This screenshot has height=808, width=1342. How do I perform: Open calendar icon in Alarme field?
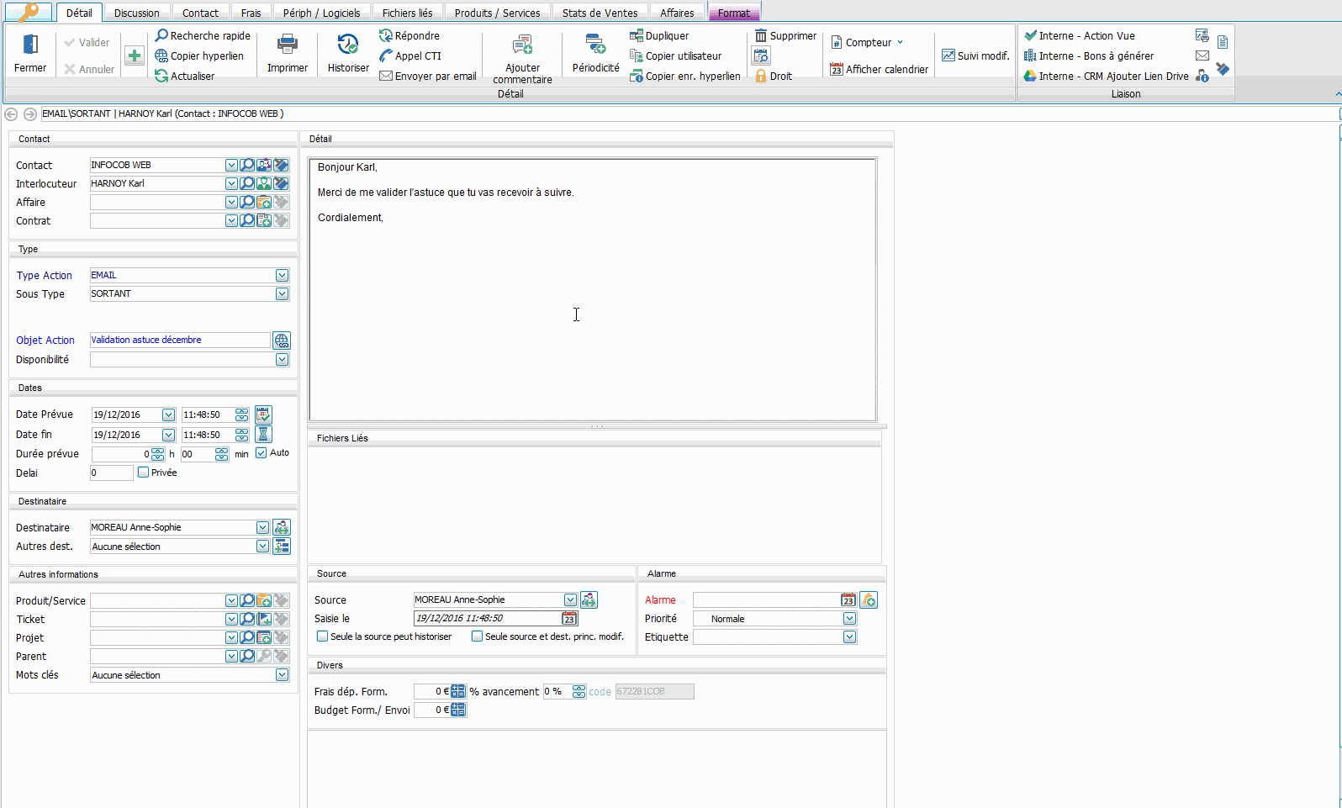tap(848, 600)
